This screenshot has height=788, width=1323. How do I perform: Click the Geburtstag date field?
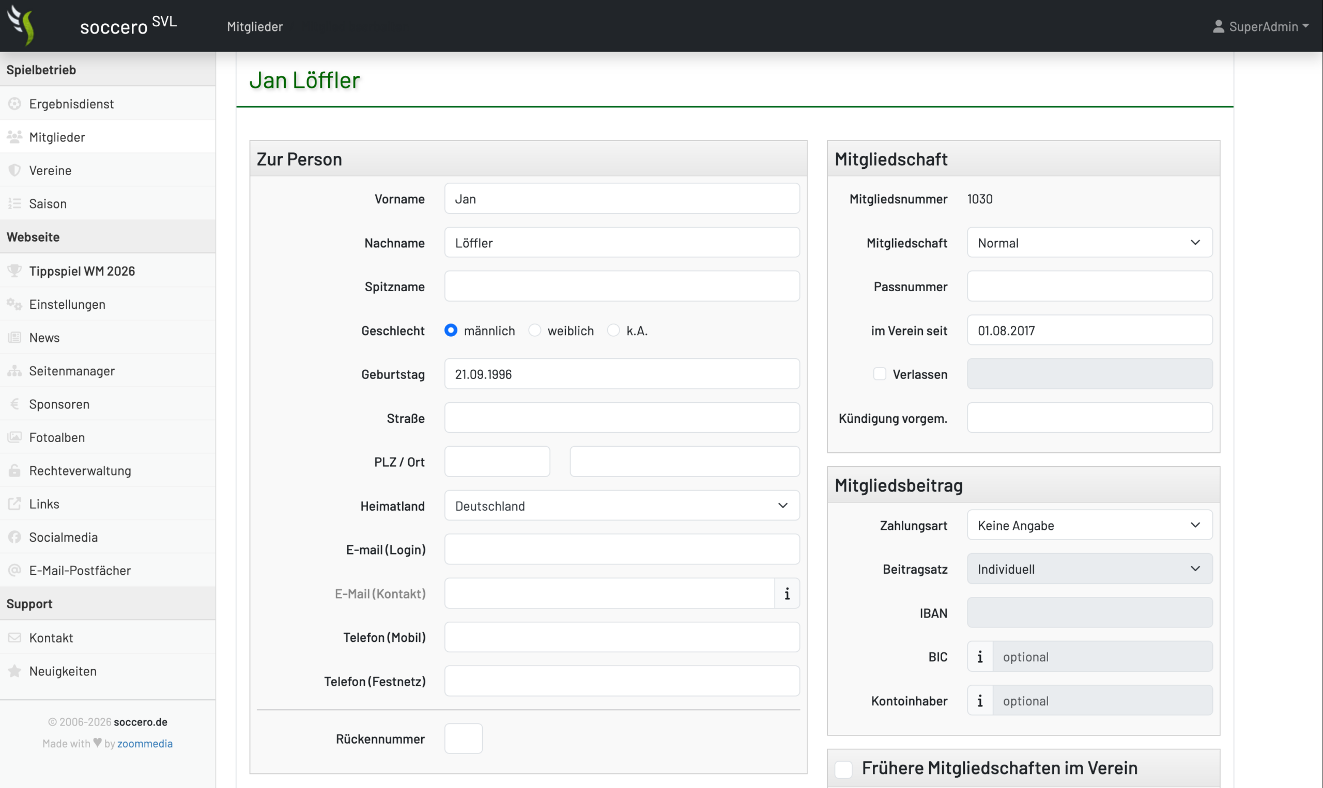click(x=622, y=374)
